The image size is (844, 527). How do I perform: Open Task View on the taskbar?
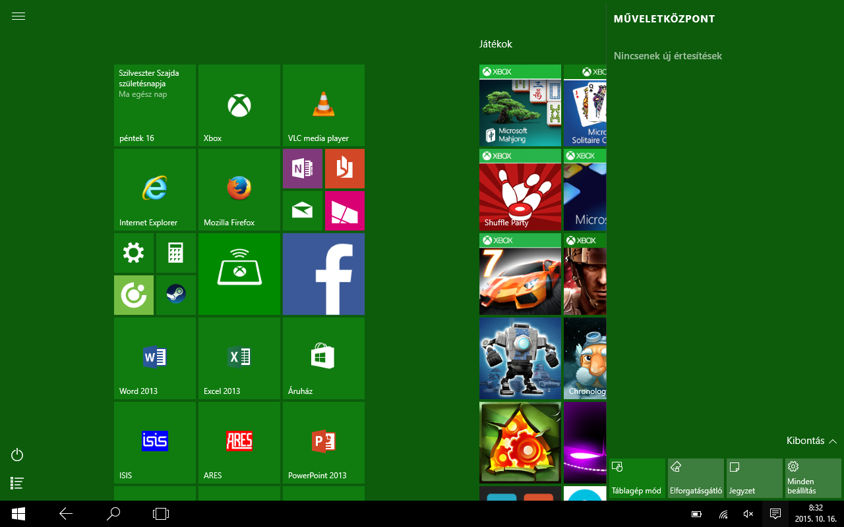161,514
